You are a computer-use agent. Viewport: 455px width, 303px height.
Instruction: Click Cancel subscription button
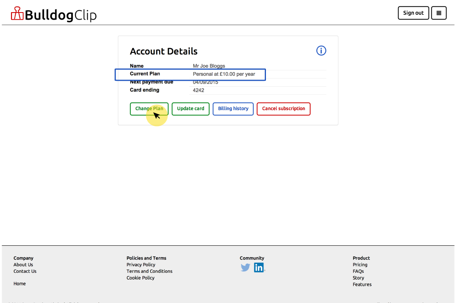tap(283, 109)
